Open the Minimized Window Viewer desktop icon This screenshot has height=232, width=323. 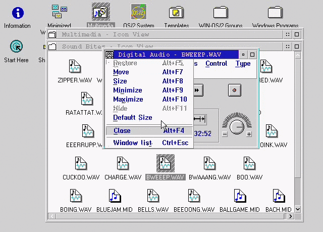[x=60, y=12]
